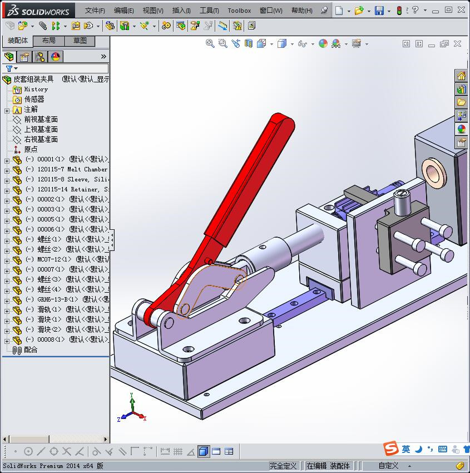Screen dimensions: 470x473
Task: Expand more tabs with the chevron button
Action: pyautogui.click(x=103, y=57)
